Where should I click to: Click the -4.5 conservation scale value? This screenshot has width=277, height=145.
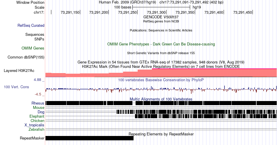coord(38,94)
